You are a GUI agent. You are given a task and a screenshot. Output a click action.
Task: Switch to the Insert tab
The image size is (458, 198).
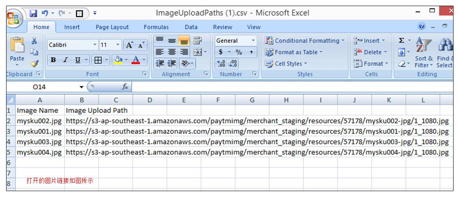pos(72,27)
